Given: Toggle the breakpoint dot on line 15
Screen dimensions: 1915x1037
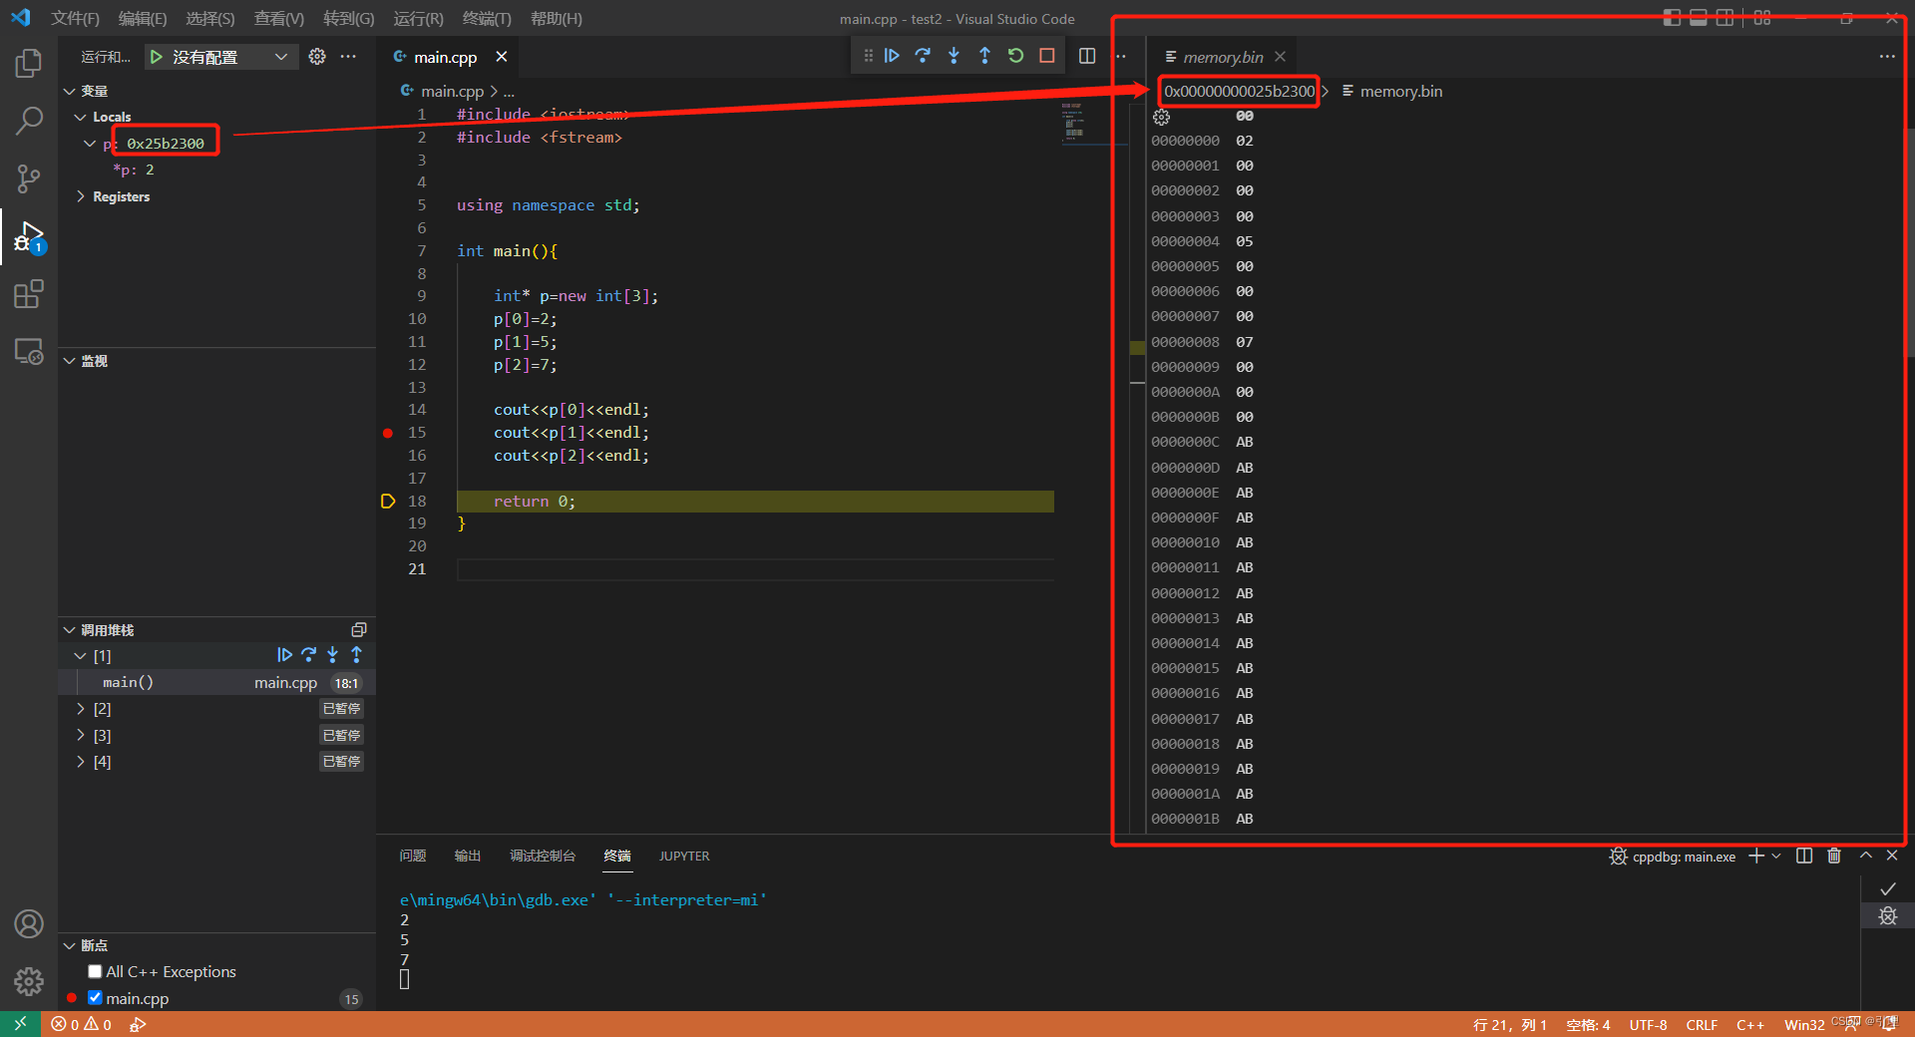Looking at the screenshot, I should 387,433.
